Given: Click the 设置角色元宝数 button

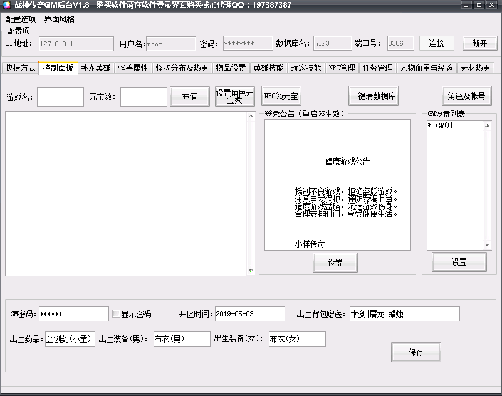Looking at the screenshot, I should pyautogui.click(x=234, y=95).
